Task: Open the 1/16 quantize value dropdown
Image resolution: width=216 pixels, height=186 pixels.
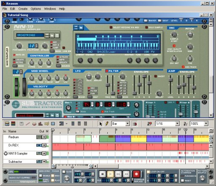Action: (x=178, y=124)
